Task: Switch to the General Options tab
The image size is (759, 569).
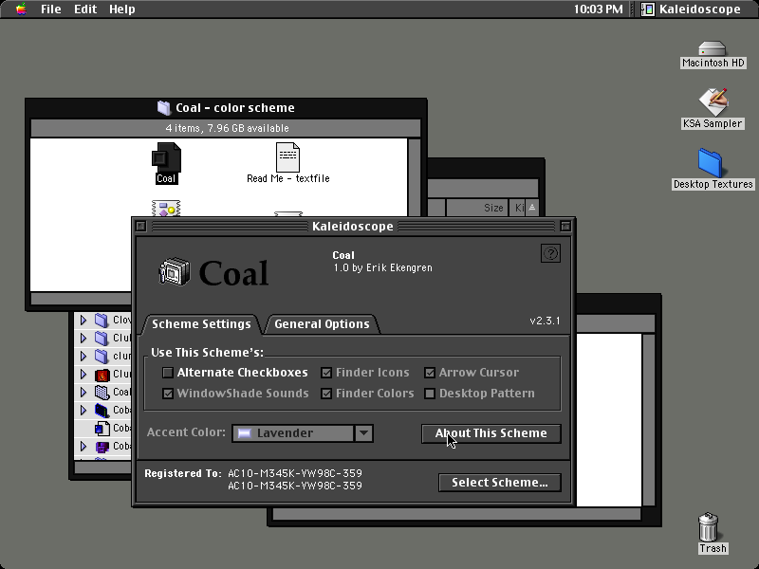Action: pyautogui.click(x=322, y=324)
